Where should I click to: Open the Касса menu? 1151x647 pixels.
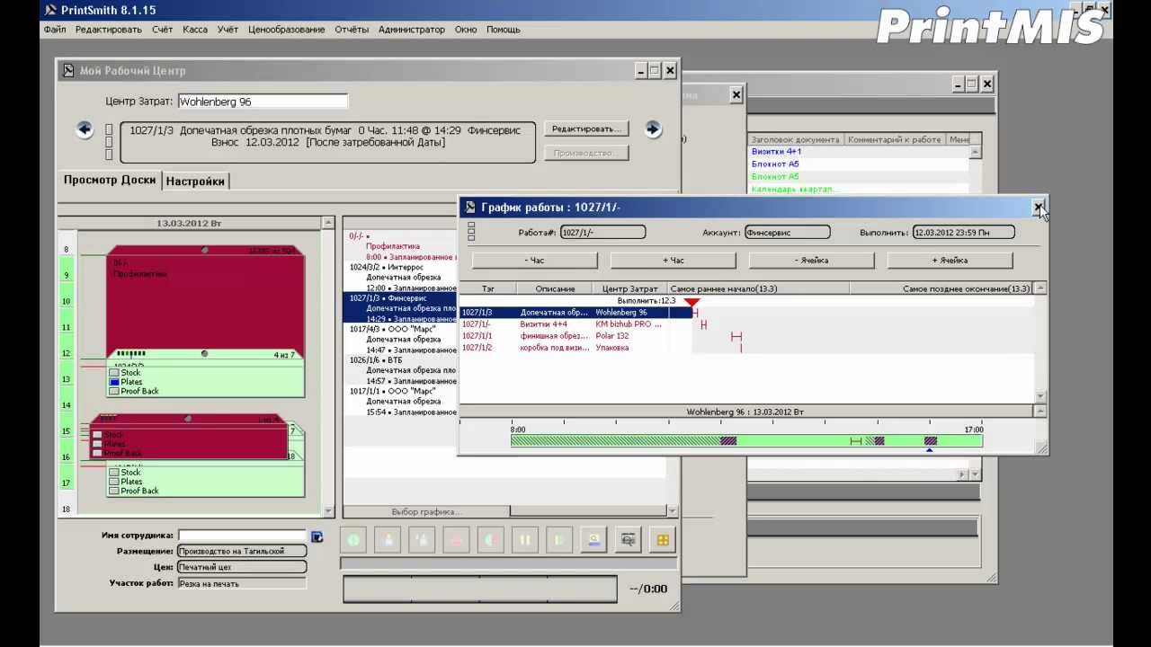pyautogui.click(x=195, y=30)
